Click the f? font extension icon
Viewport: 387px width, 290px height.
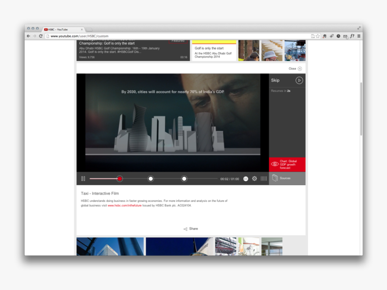[x=352, y=36]
